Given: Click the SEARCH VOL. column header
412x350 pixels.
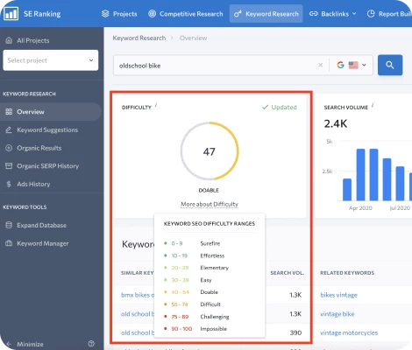Looking at the screenshot, I should pos(287,273).
